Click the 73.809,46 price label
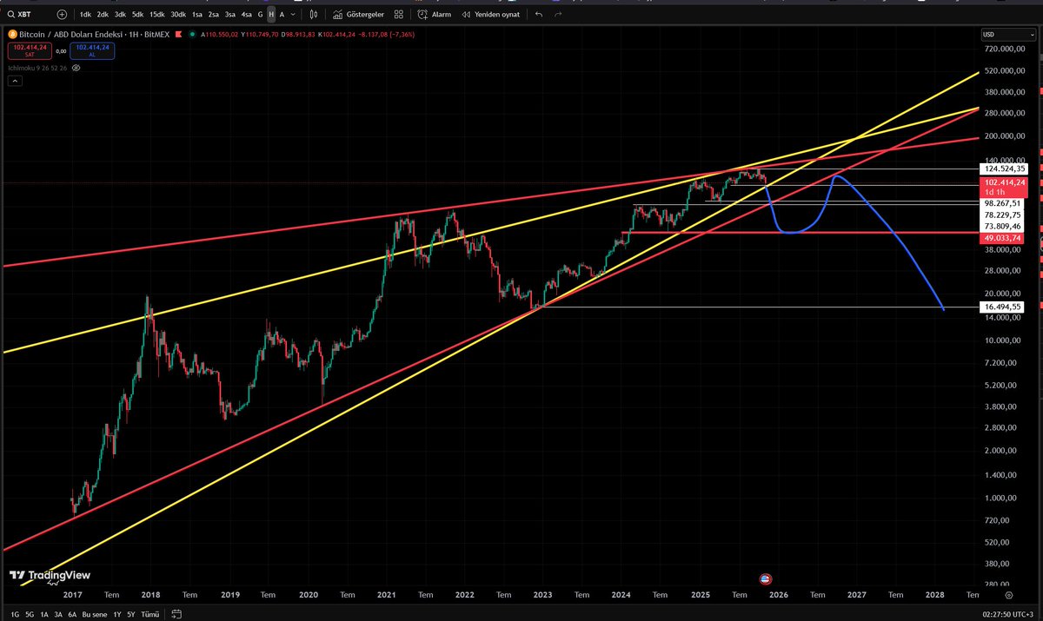Screen dimensions: 1043x621 click(1004, 226)
